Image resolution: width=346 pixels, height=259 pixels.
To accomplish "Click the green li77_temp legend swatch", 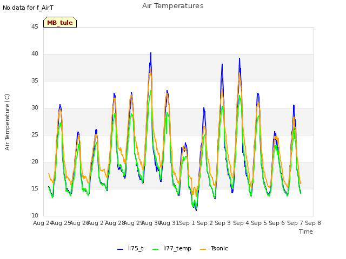I will 156,249.
